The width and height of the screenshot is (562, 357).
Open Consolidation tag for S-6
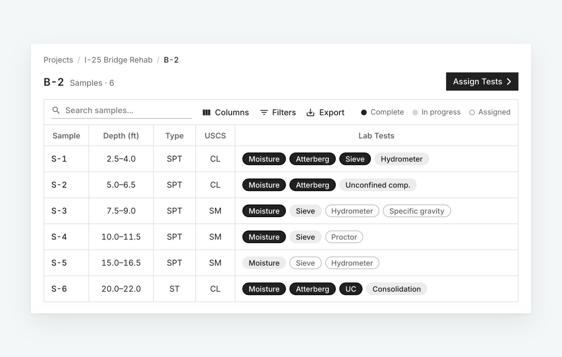[x=397, y=289]
